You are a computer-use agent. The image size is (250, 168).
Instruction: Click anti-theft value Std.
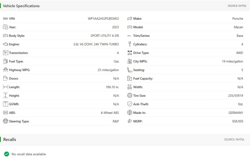pos(241,104)
